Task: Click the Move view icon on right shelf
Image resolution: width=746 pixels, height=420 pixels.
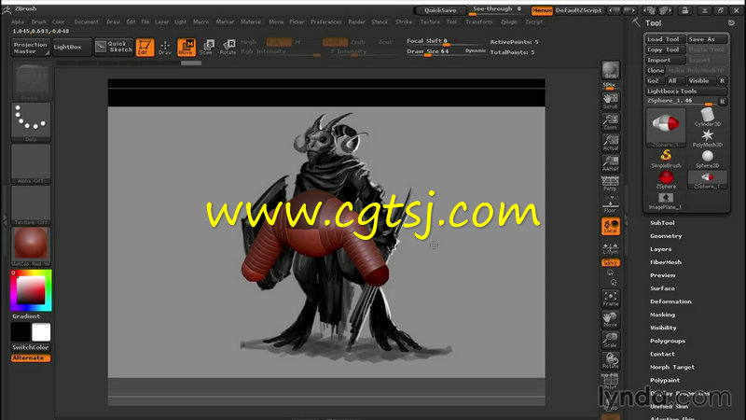Action: pos(611,319)
